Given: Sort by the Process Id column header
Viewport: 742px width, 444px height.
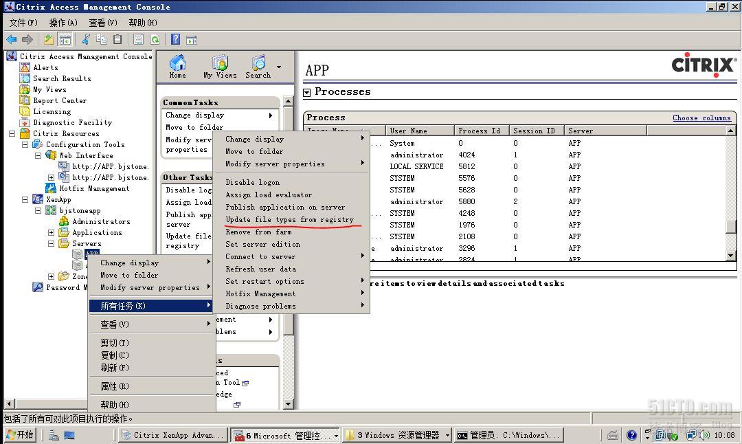Looking at the screenshot, I should 481,131.
